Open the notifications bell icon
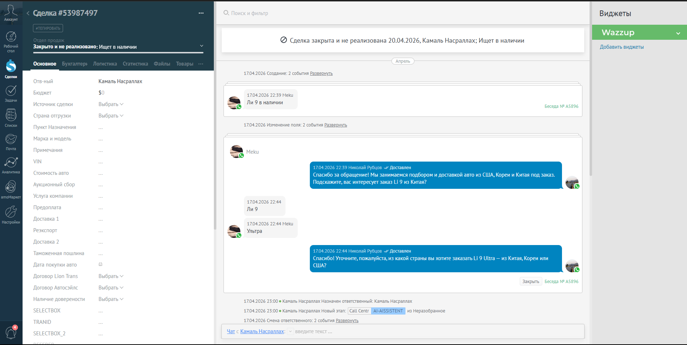This screenshot has height=345, width=687. point(11,333)
